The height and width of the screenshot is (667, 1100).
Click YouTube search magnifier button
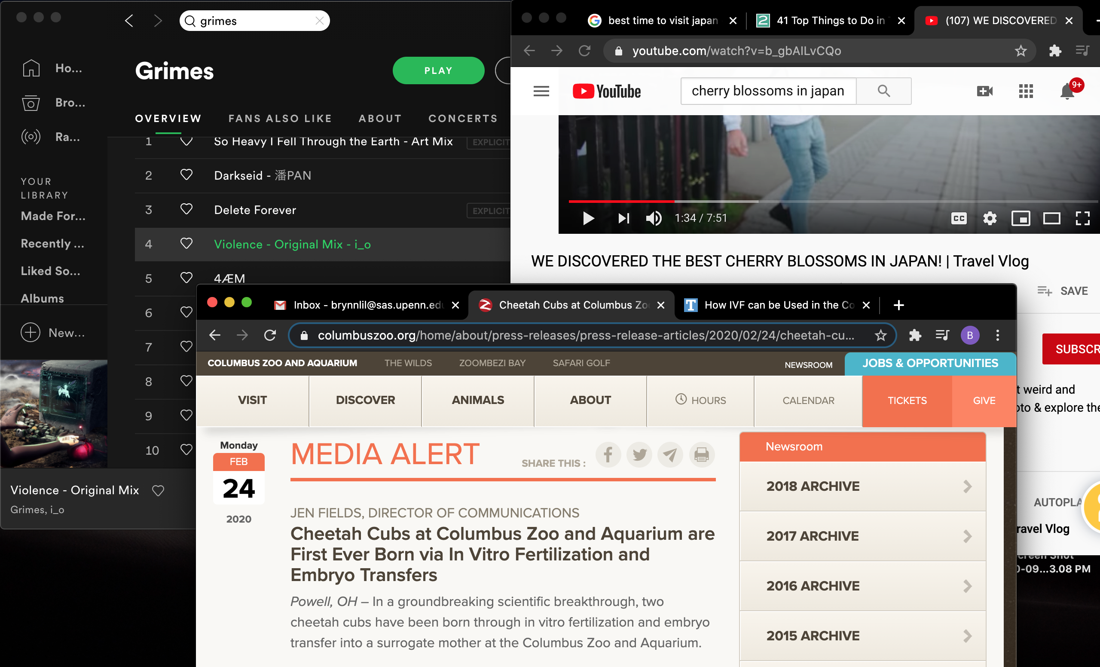[884, 91]
